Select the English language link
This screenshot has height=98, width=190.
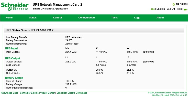pyautogui.click(x=161, y=9)
